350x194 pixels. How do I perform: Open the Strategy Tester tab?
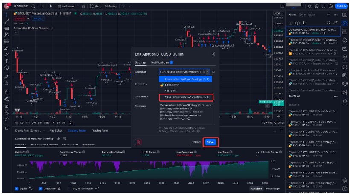pos(77,130)
